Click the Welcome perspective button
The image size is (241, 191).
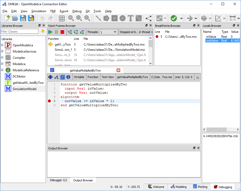(x=156, y=187)
